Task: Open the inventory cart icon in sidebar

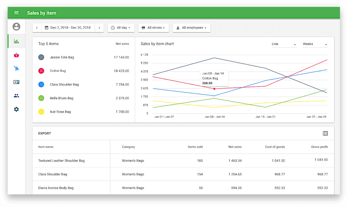Action: [x=16, y=69]
